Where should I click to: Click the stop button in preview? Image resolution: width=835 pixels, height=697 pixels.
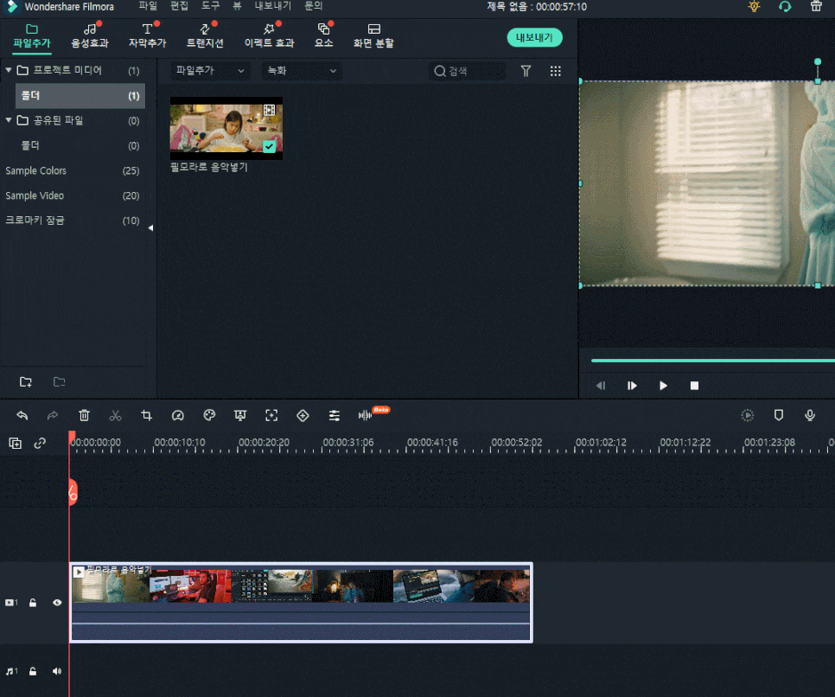pyautogui.click(x=694, y=386)
